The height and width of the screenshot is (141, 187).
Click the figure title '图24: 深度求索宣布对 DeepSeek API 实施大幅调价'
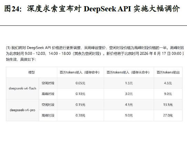(x=92, y=9)
